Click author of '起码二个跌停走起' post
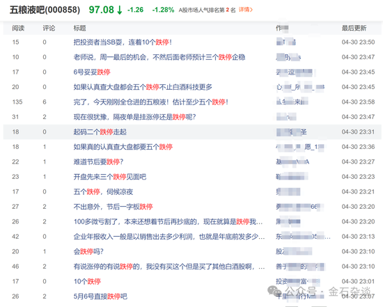The width and height of the screenshot is (383, 307). pyautogui.click(x=291, y=132)
